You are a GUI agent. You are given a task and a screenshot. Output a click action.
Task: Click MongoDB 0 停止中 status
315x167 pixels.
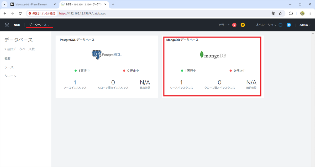click(237, 71)
